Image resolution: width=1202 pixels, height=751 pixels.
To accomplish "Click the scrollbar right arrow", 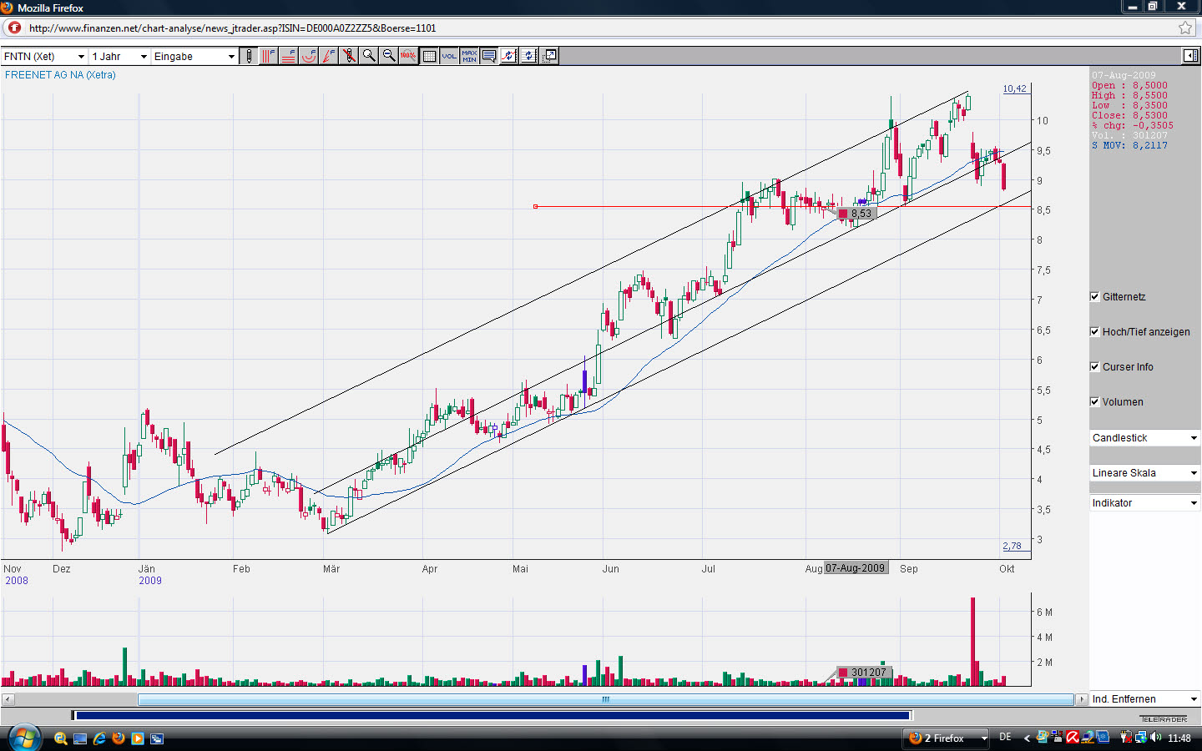I will coord(1082,699).
